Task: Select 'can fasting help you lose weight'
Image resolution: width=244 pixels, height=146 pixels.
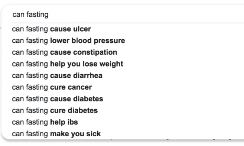Action: 67,64
